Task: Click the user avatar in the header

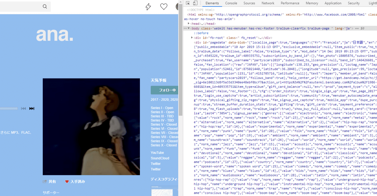Action: [177, 7]
